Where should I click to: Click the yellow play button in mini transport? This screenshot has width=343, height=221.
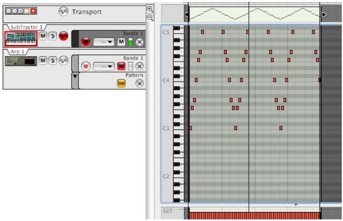pyautogui.click(x=27, y=11)
